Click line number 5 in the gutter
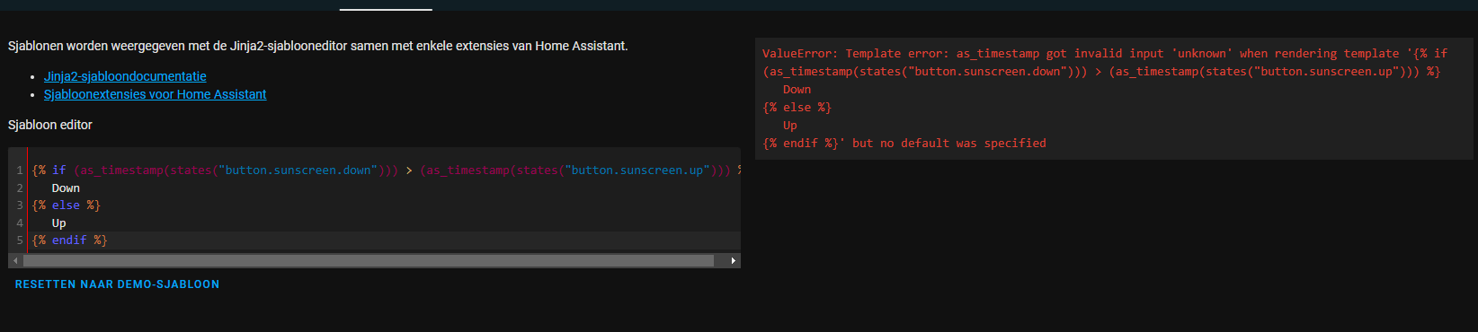Screen dimensions: 1478x332 click(x=20, y=240)
